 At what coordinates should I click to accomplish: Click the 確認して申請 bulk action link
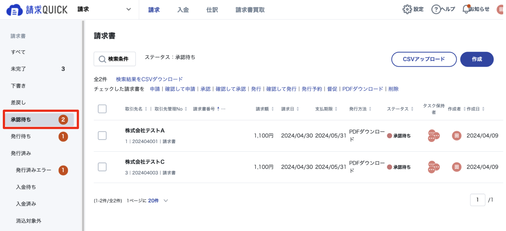point(180,89)
